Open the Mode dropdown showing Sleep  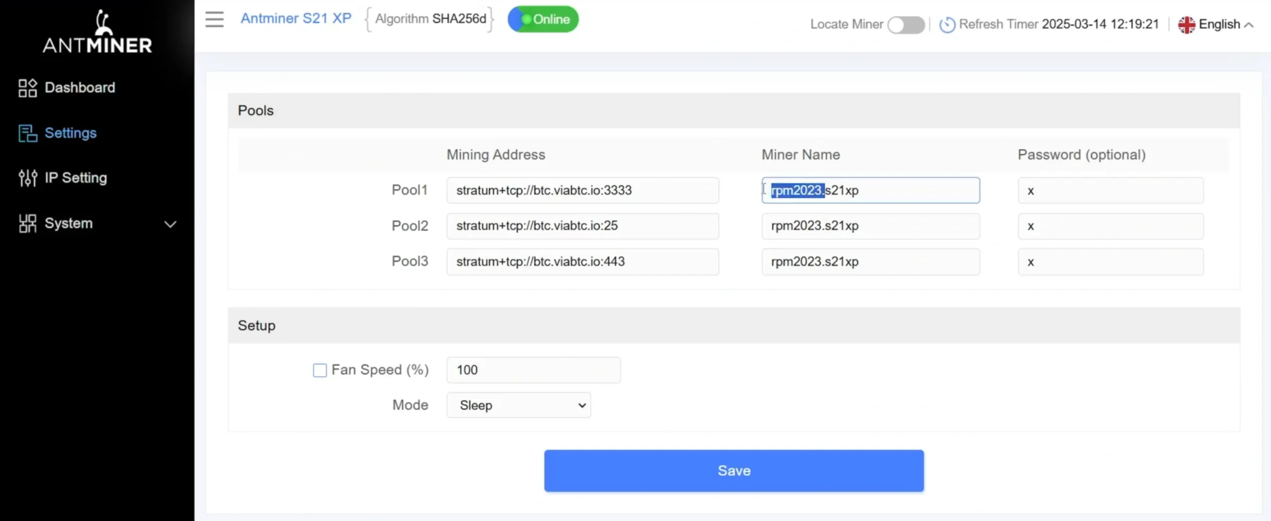click(519, 405)
